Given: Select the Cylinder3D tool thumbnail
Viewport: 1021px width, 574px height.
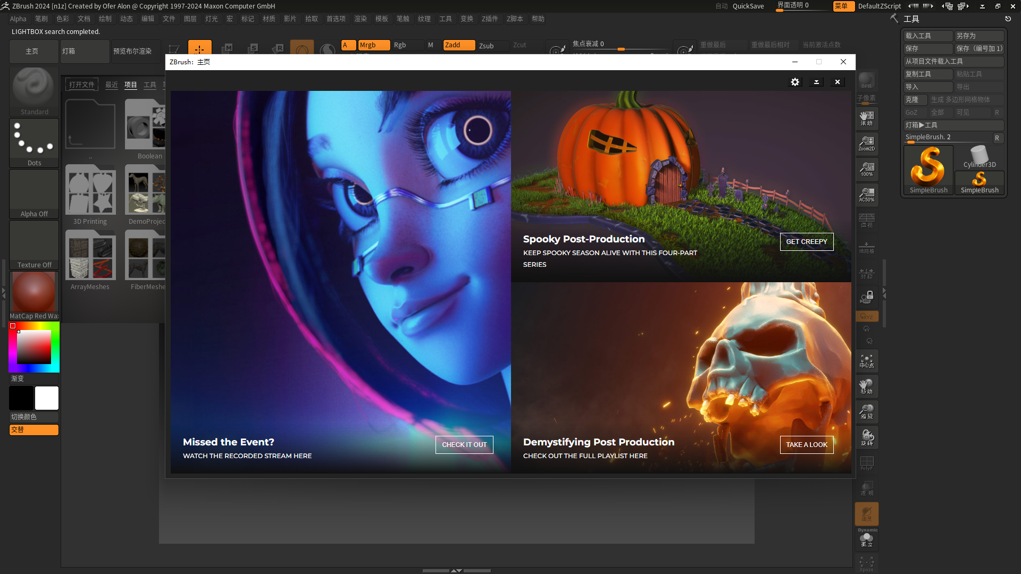Looking at the screenshot, I should (x=980, y=157).
